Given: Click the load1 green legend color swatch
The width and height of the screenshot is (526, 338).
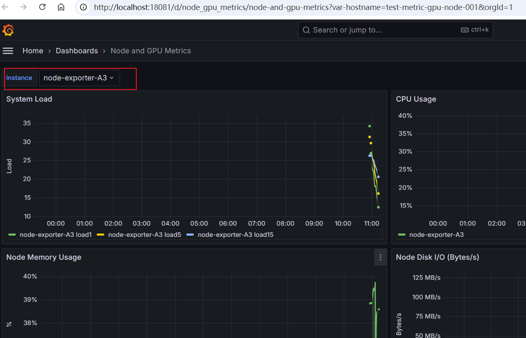Looking at the screenshot, I should click(x=12, y=235).
